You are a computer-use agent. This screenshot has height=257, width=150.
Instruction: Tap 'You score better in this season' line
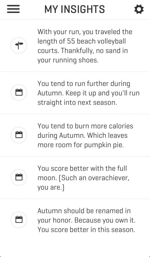pos(86,230)
